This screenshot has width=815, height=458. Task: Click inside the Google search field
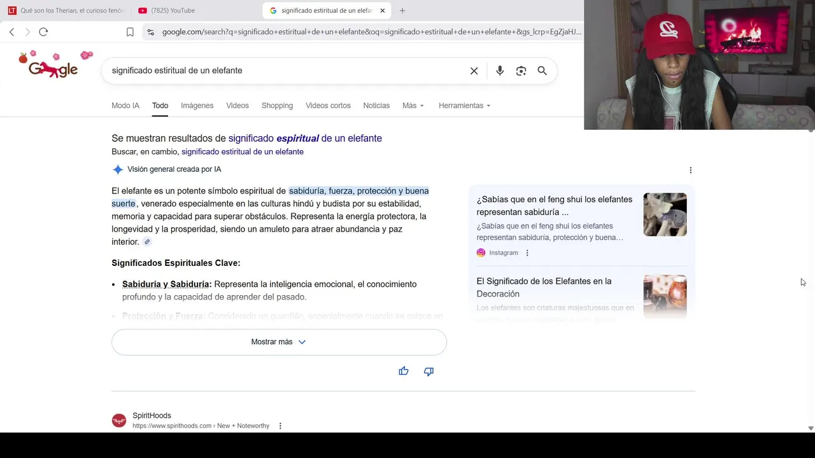pyautogui.click(x=287, y=71)
